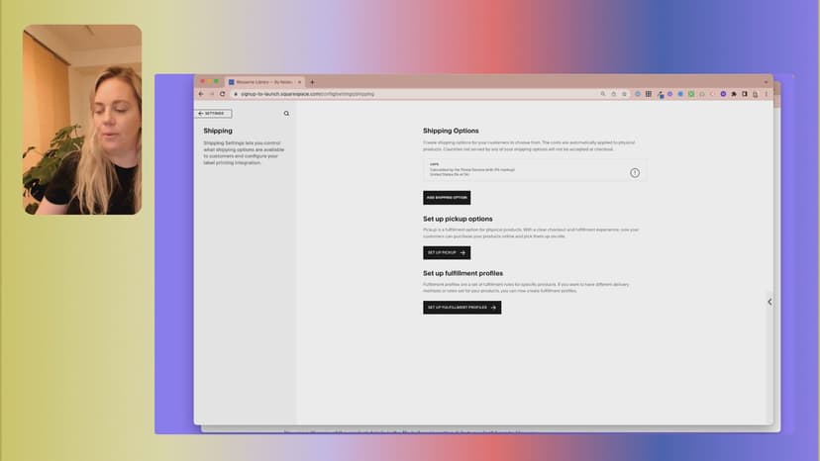820x461 pixels.
Task: Close the current browser tab
Action: click(299, 82)
